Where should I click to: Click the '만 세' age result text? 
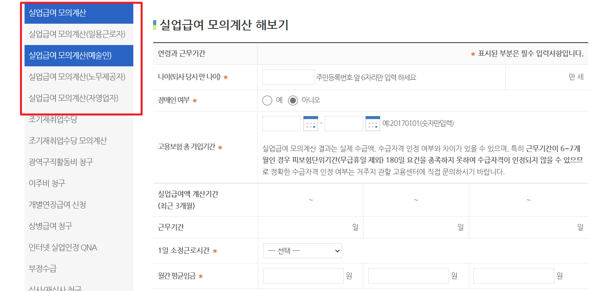576,77
